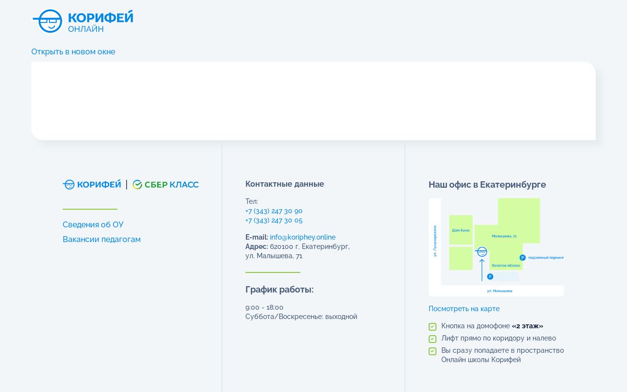The width and height of the screenshot is (627, 392).
Task: Click the 'Наш офис в Екатеринбурге' heading
Action: coord(487,185)
